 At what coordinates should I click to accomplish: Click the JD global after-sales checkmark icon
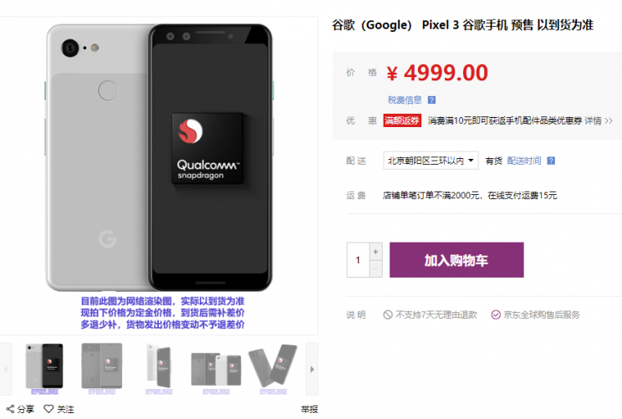(x=496, y=314)
